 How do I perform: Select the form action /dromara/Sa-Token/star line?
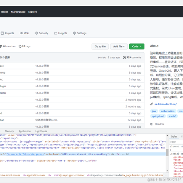point(48,161)
